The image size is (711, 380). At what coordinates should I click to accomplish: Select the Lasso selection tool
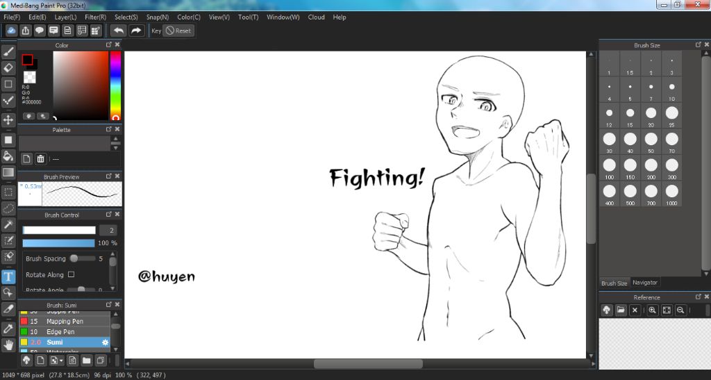click(x=8, y=208)
